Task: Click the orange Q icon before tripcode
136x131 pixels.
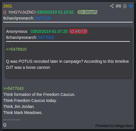Action: 5,12
